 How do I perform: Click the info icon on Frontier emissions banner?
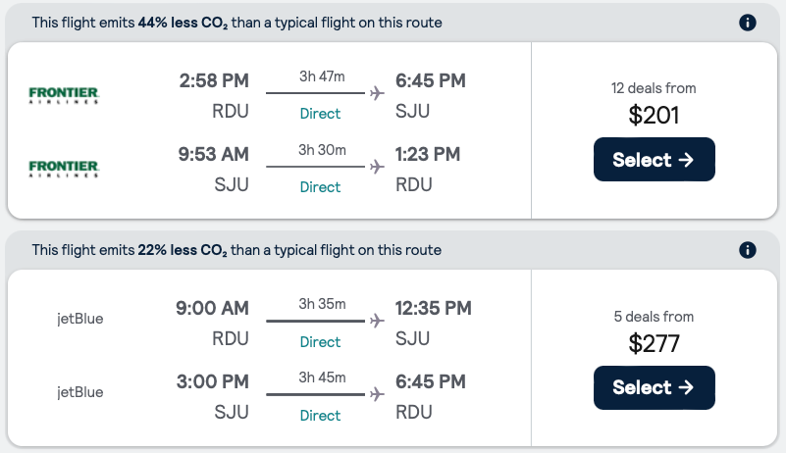pos(748,23)
